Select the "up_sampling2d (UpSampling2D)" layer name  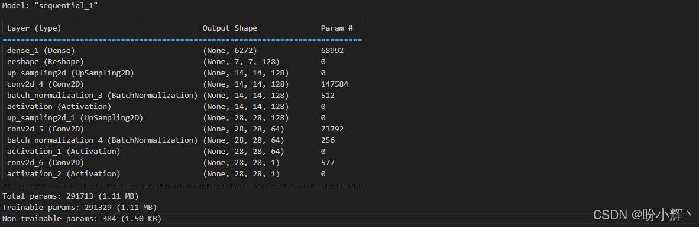(70, 73)
